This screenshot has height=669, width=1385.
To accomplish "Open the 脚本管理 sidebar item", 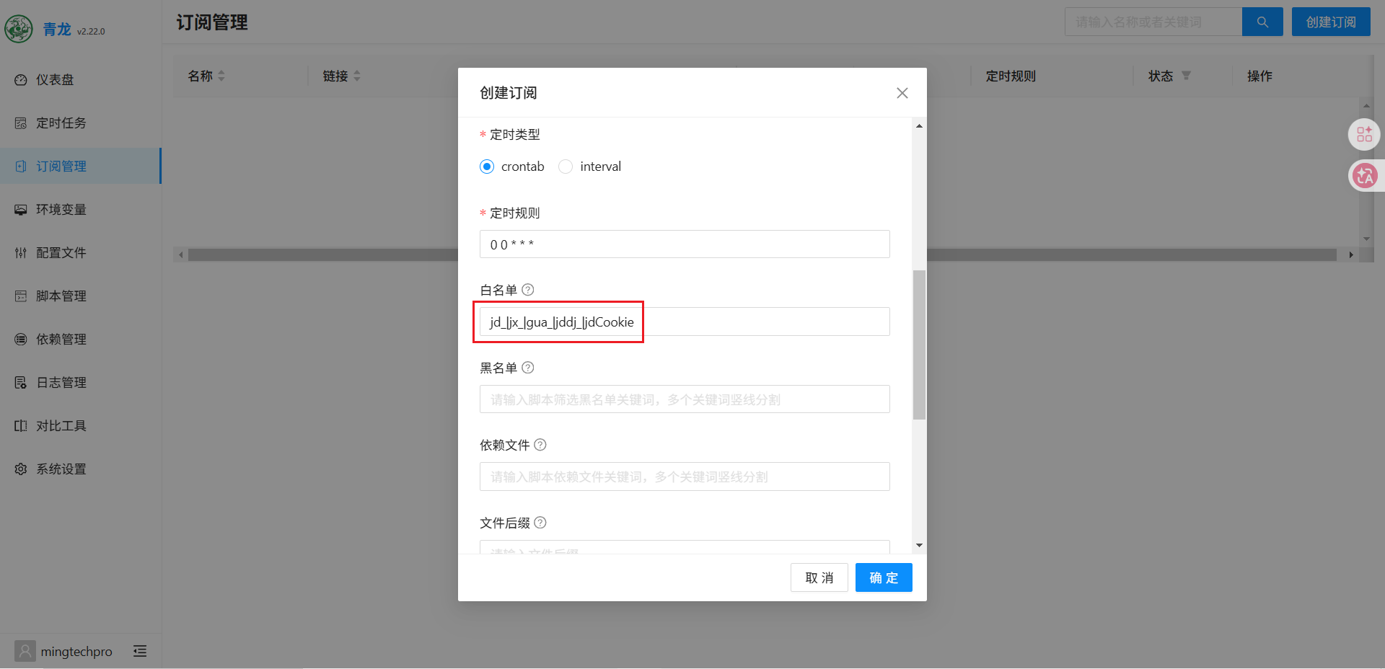I will (x=81, y=296).
